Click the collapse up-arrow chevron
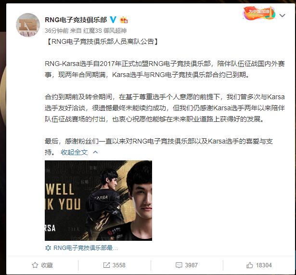Viewport: 296px width, 275px height. point(95,152)
